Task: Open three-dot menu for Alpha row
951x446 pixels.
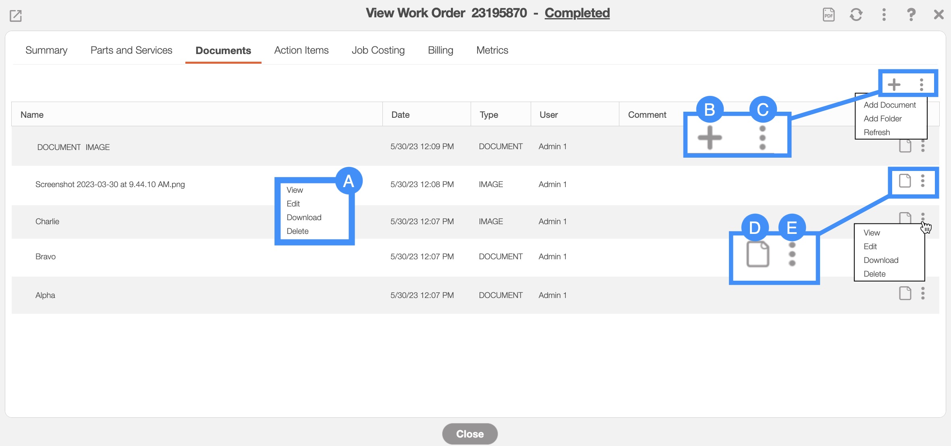Action: pyautogui.click(x=923, y=293)
